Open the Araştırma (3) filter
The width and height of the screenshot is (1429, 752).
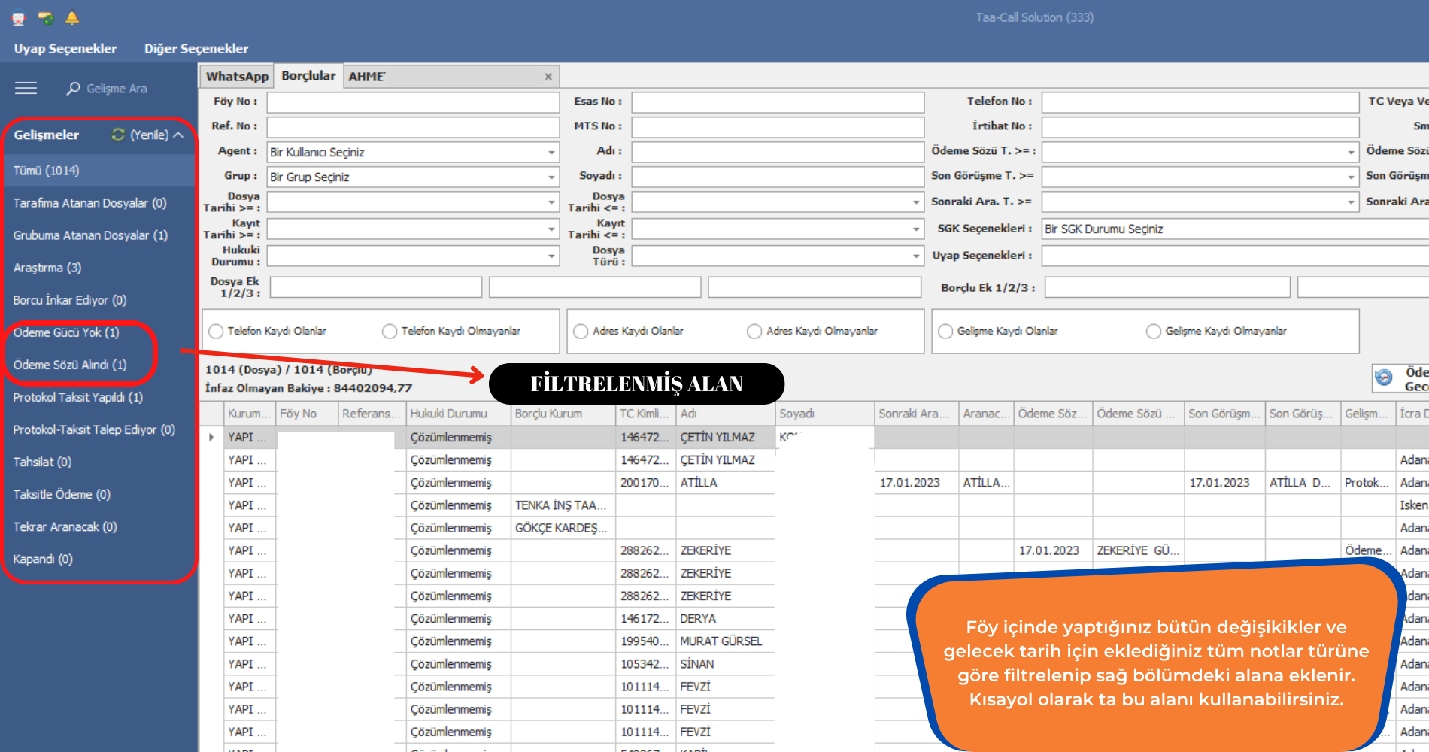pyautogui.click(x=47, y=268)
